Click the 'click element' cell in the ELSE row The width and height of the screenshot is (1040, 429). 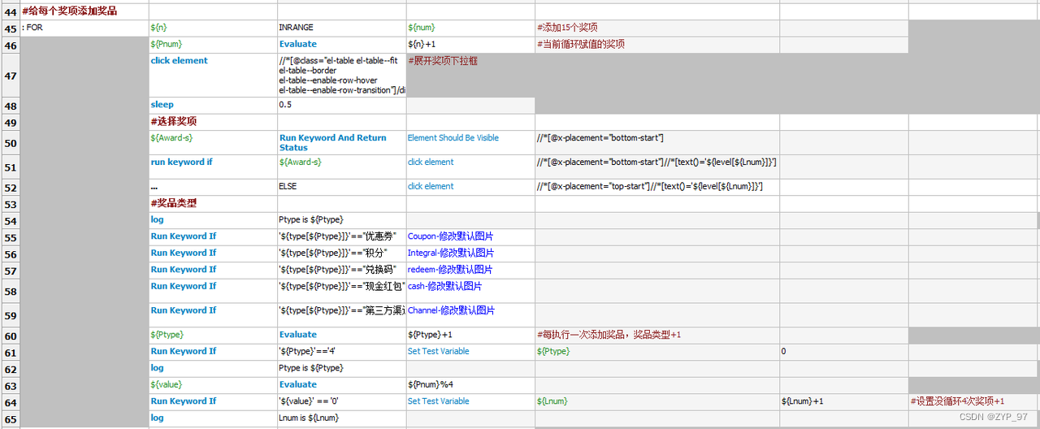pyautogui.click(x=470, y=187)
